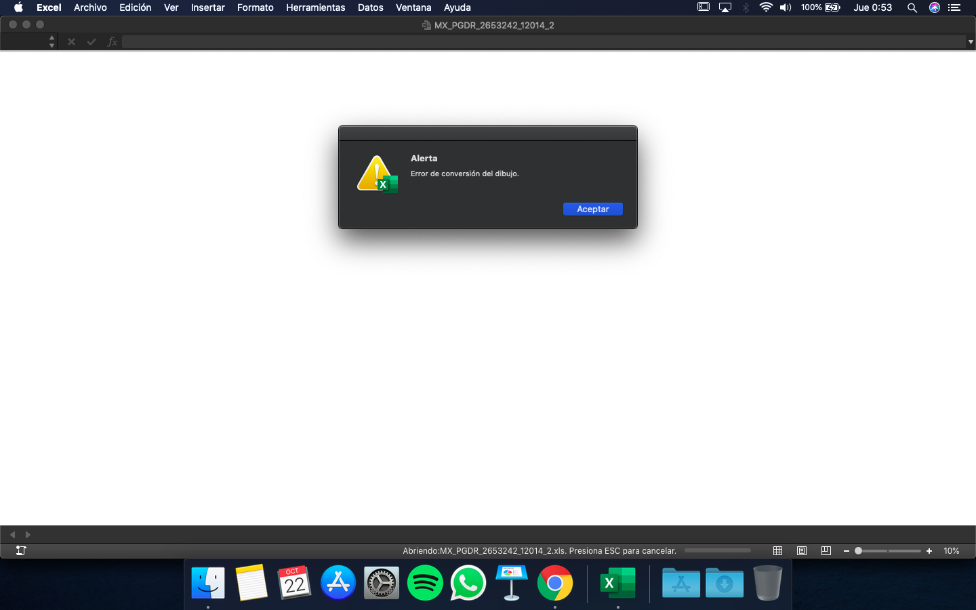The height and width of the screenshot is (610, 976).
Task: Click the MX_PGDR_2653242_12014_2 document proxy icon
Action: [426, 25]
